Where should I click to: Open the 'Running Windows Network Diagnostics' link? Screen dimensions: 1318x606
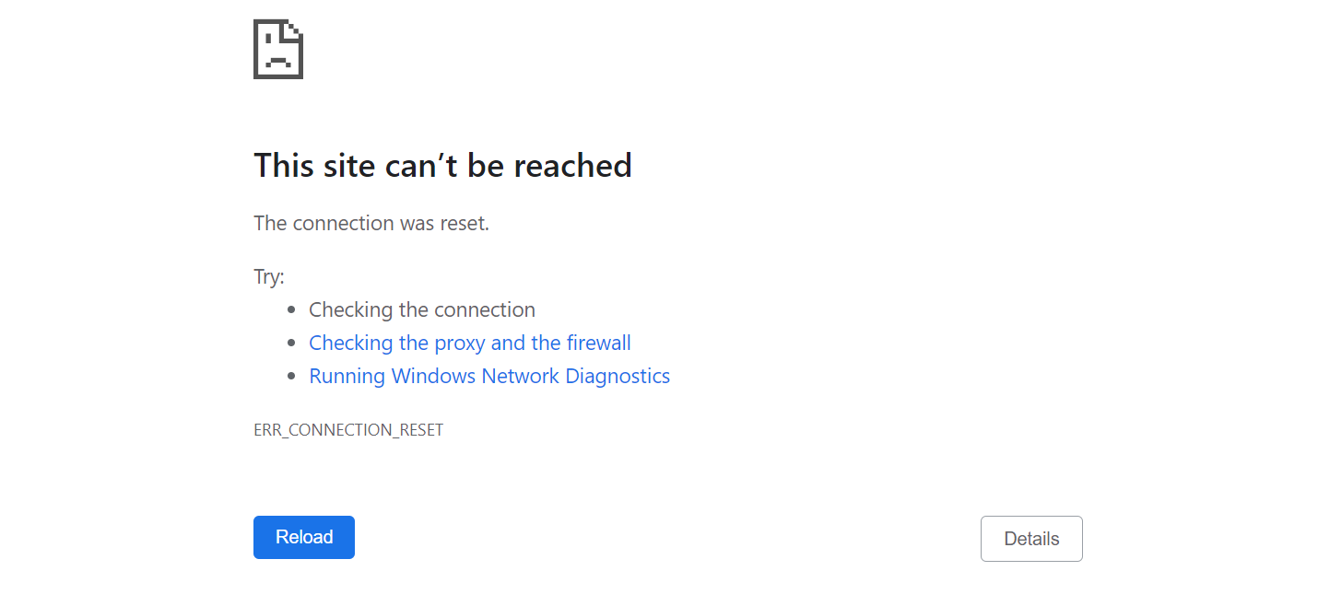tap(489, 377)
